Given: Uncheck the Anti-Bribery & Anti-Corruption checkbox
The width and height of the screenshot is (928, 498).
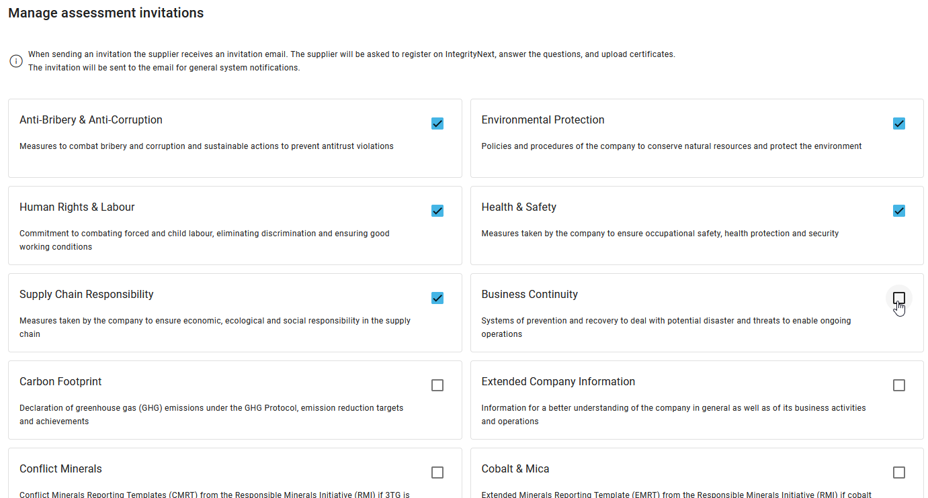Looking at the screenshot, I should tap(437, 123).
